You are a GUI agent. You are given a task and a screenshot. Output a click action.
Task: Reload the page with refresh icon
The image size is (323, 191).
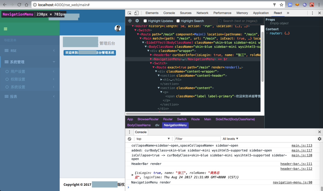(19, 5)
